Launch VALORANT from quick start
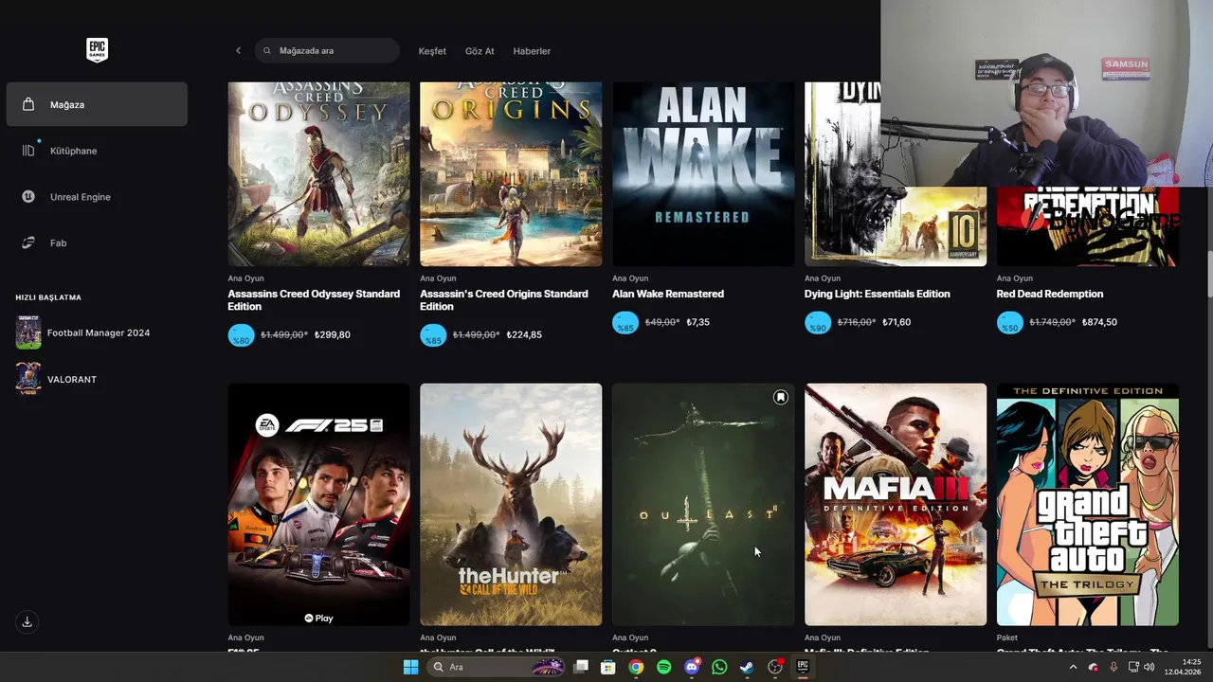Screen dimensions: 1213x682 pos(97,379)
